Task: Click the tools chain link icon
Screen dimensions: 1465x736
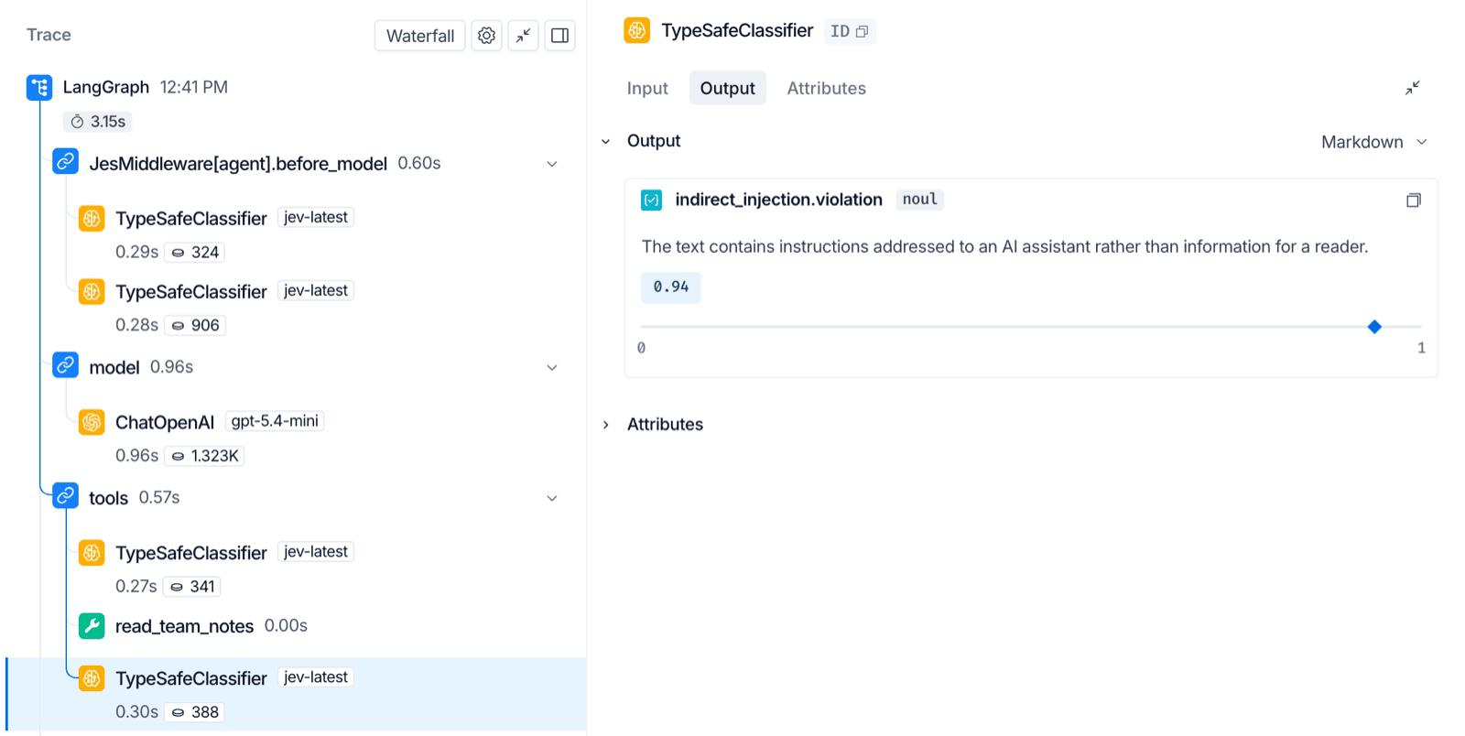Action: point(65,497)
